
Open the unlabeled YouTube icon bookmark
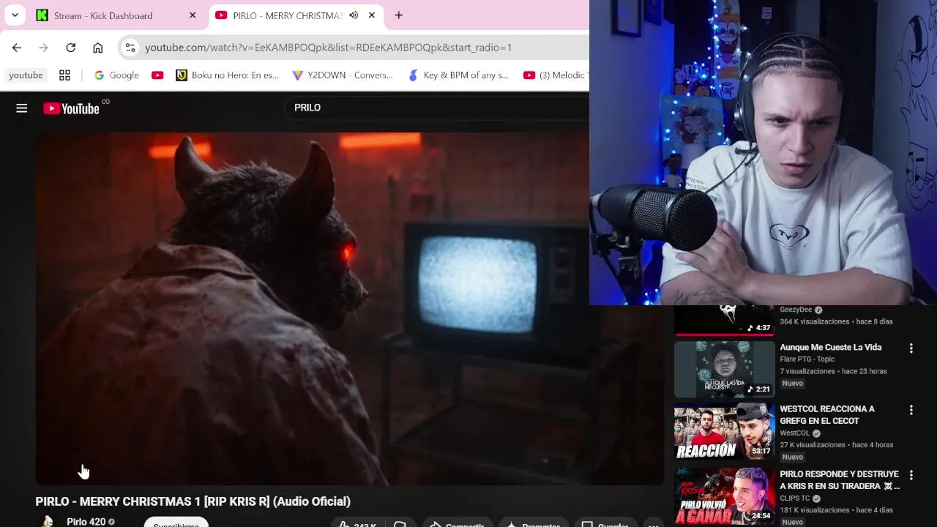pos(157,75)
